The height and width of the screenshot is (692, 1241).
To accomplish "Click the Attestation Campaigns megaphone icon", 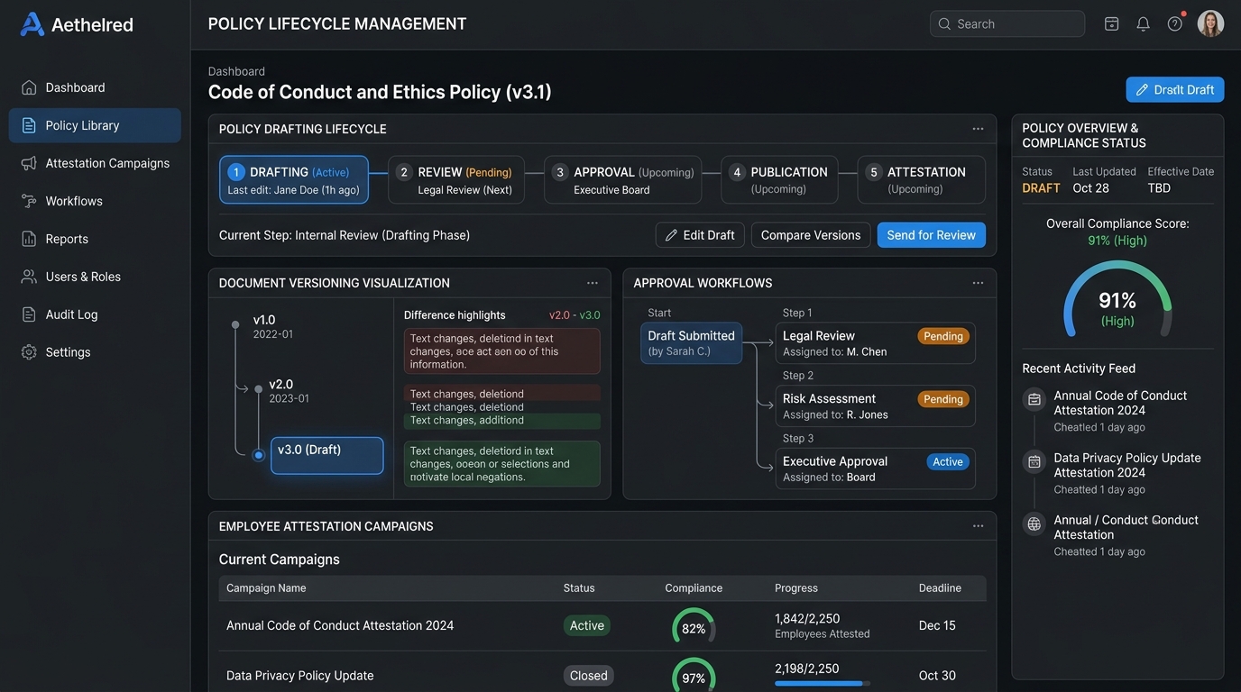I will (29, 163).
